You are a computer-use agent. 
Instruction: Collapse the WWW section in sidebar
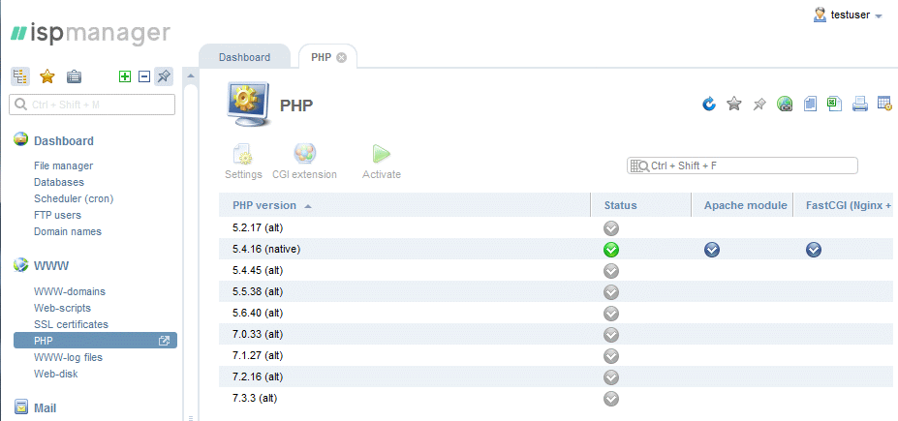coord(51,266)
